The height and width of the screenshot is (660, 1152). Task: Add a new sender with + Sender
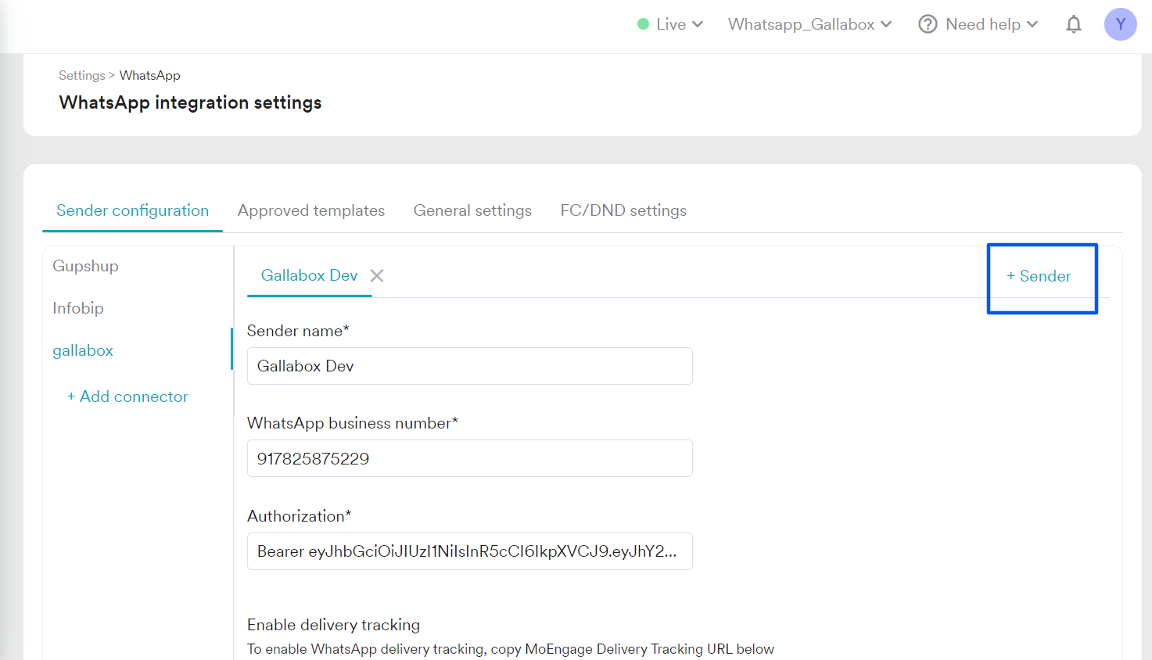coord(1039,276)
